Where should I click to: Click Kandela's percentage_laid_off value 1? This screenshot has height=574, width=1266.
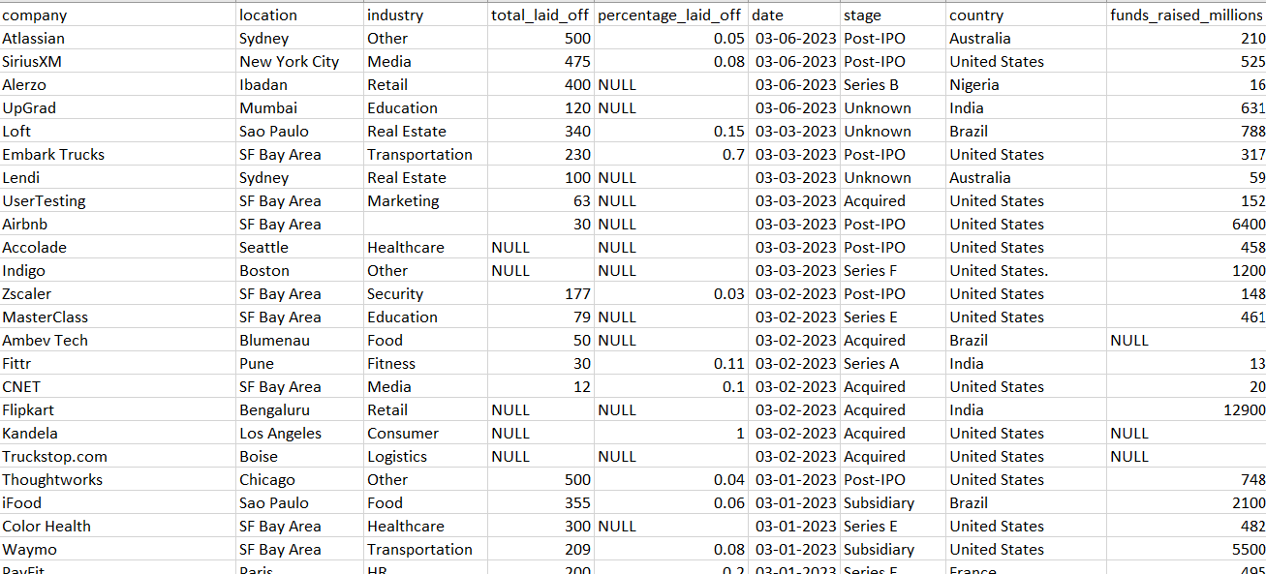[x=671, y=433]
